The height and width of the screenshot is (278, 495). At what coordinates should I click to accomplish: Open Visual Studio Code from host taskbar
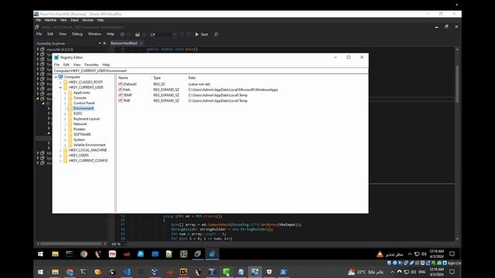click(x=127, y=272)
